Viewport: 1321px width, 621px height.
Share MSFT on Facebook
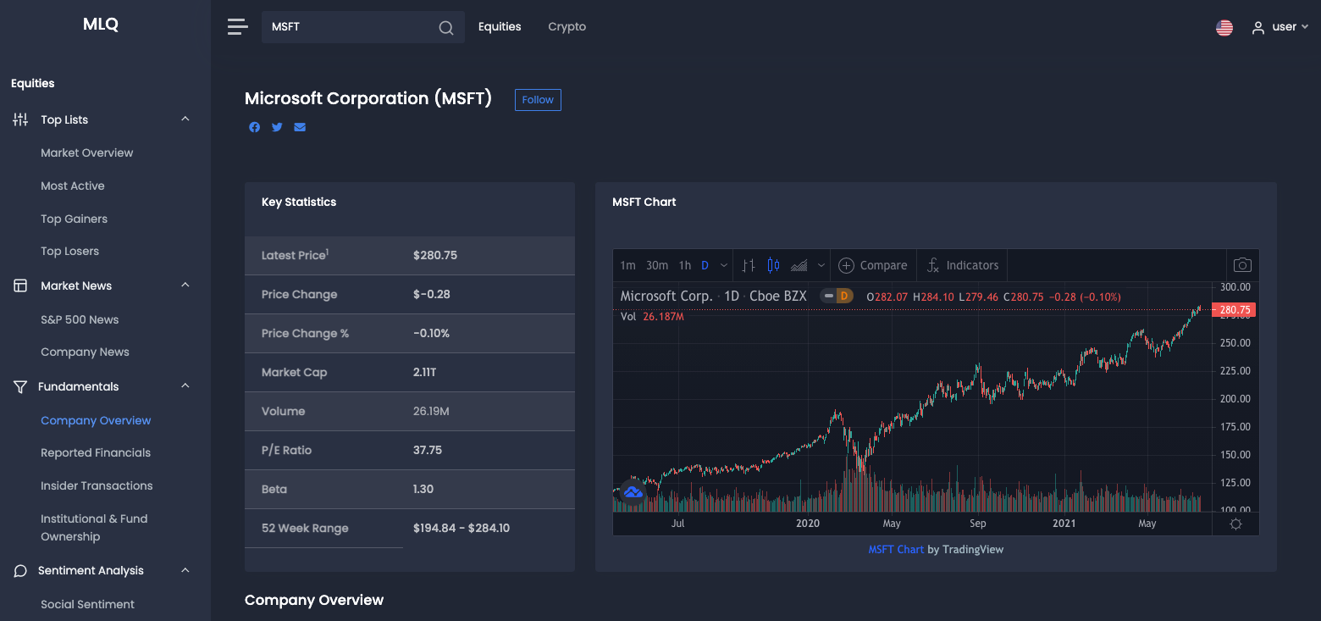[x=254, y=127]
